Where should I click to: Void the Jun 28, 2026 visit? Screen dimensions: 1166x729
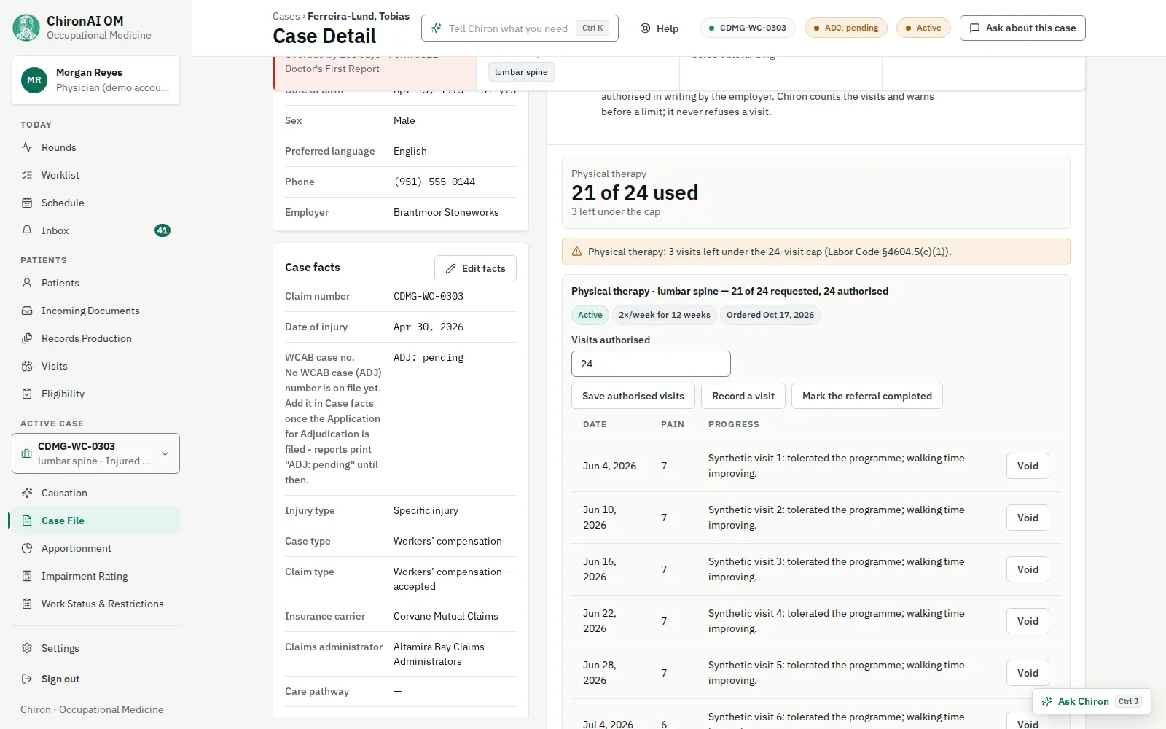[1028, 673]
